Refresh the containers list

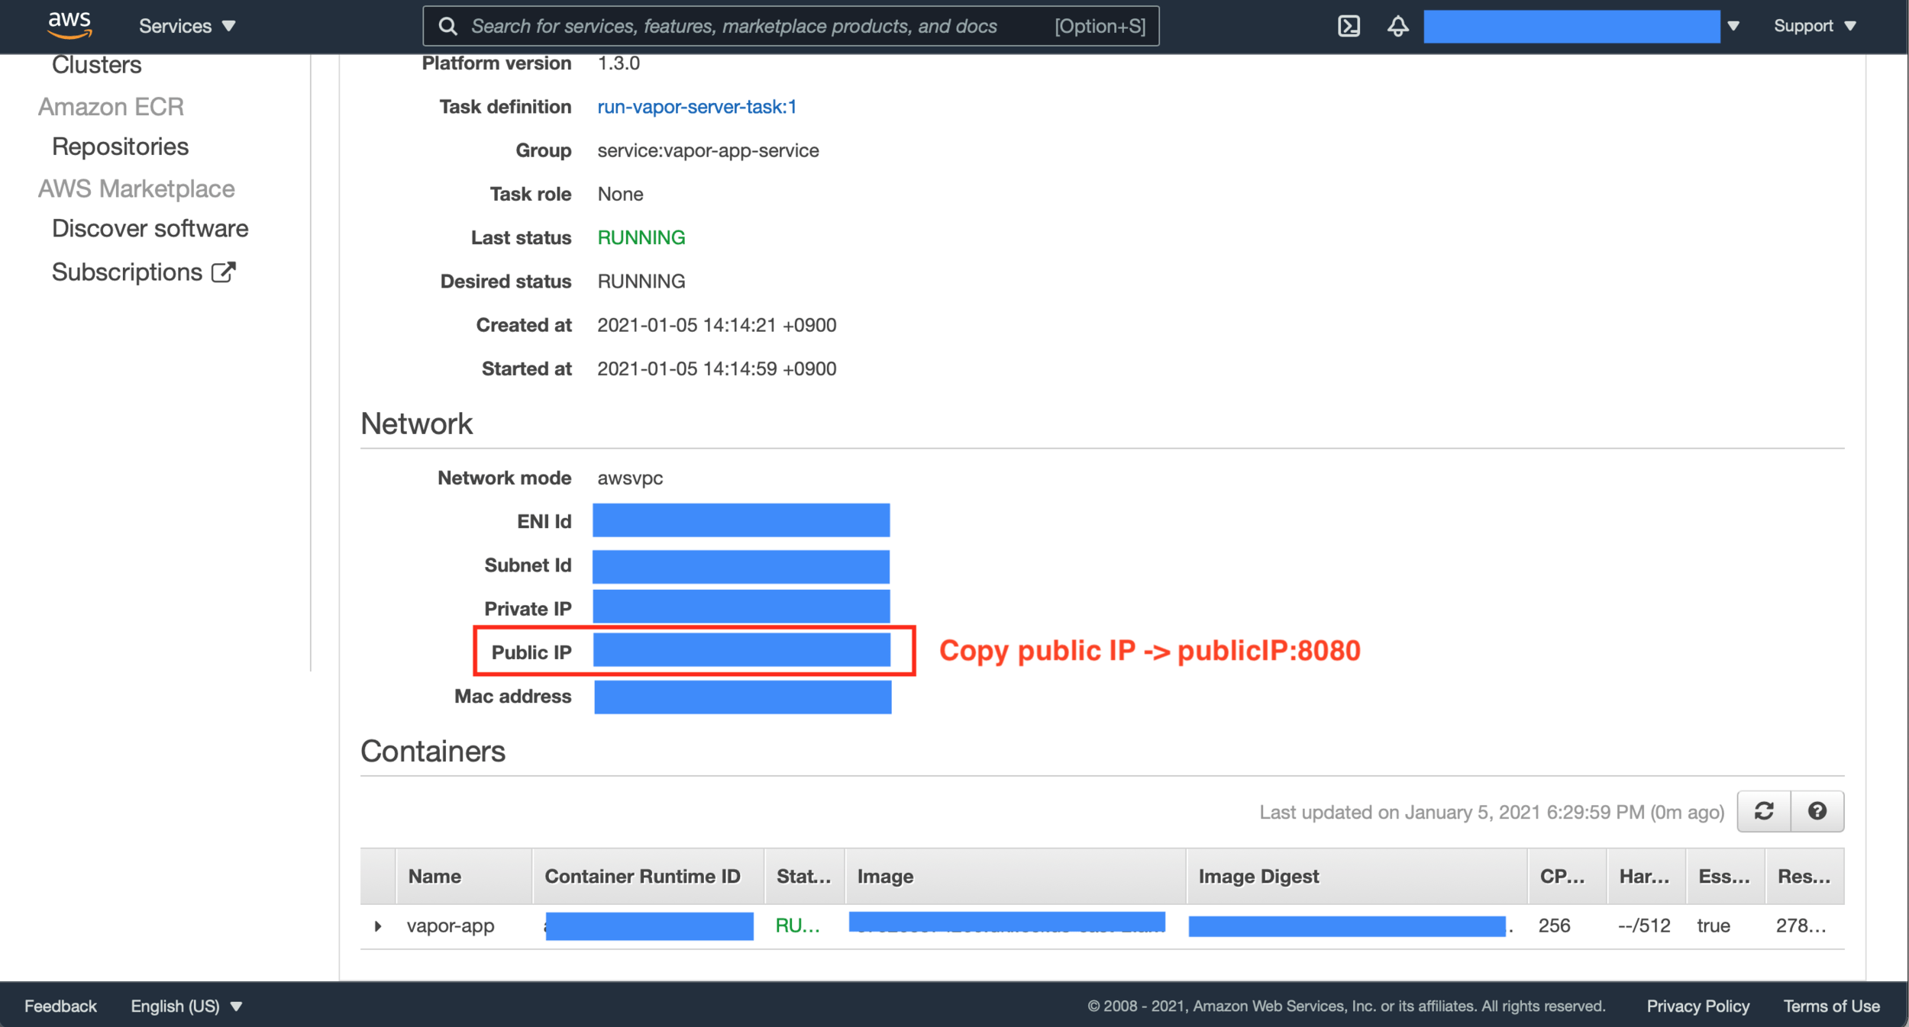coord(1763,811)
